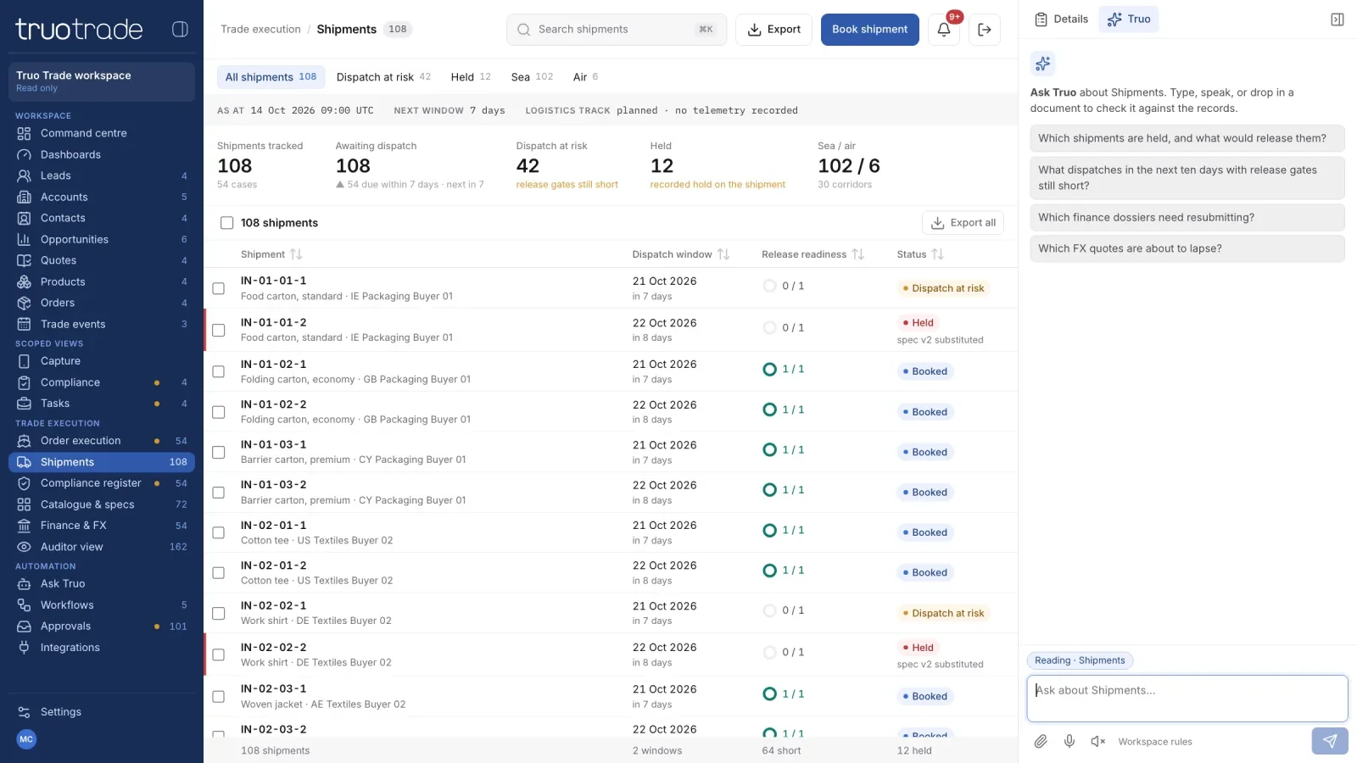Sort by Dispatch window column
Viewport: 1357px width, 763px height.
click(x=680, y=254)
